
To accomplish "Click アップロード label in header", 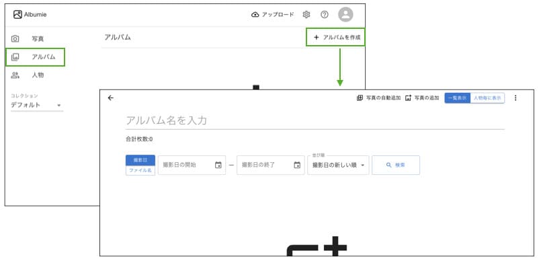I will pyautogui.click(x=278, y=15).
